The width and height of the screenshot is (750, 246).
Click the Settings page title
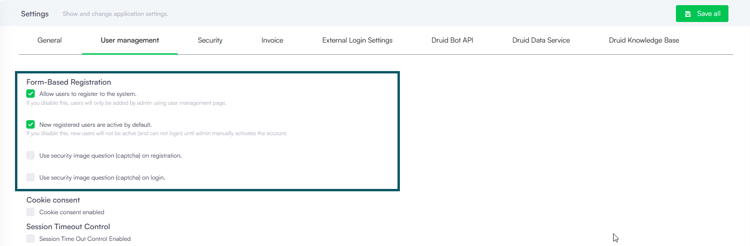pyautogui.click(x=35, y=14)
